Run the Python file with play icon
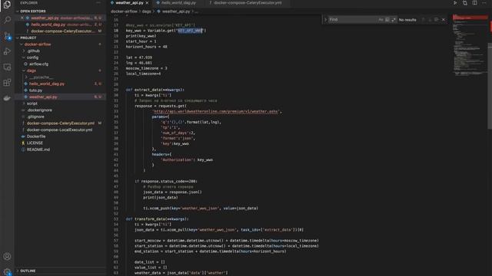The height and width of the screenshot is (276, 492). 455,3
